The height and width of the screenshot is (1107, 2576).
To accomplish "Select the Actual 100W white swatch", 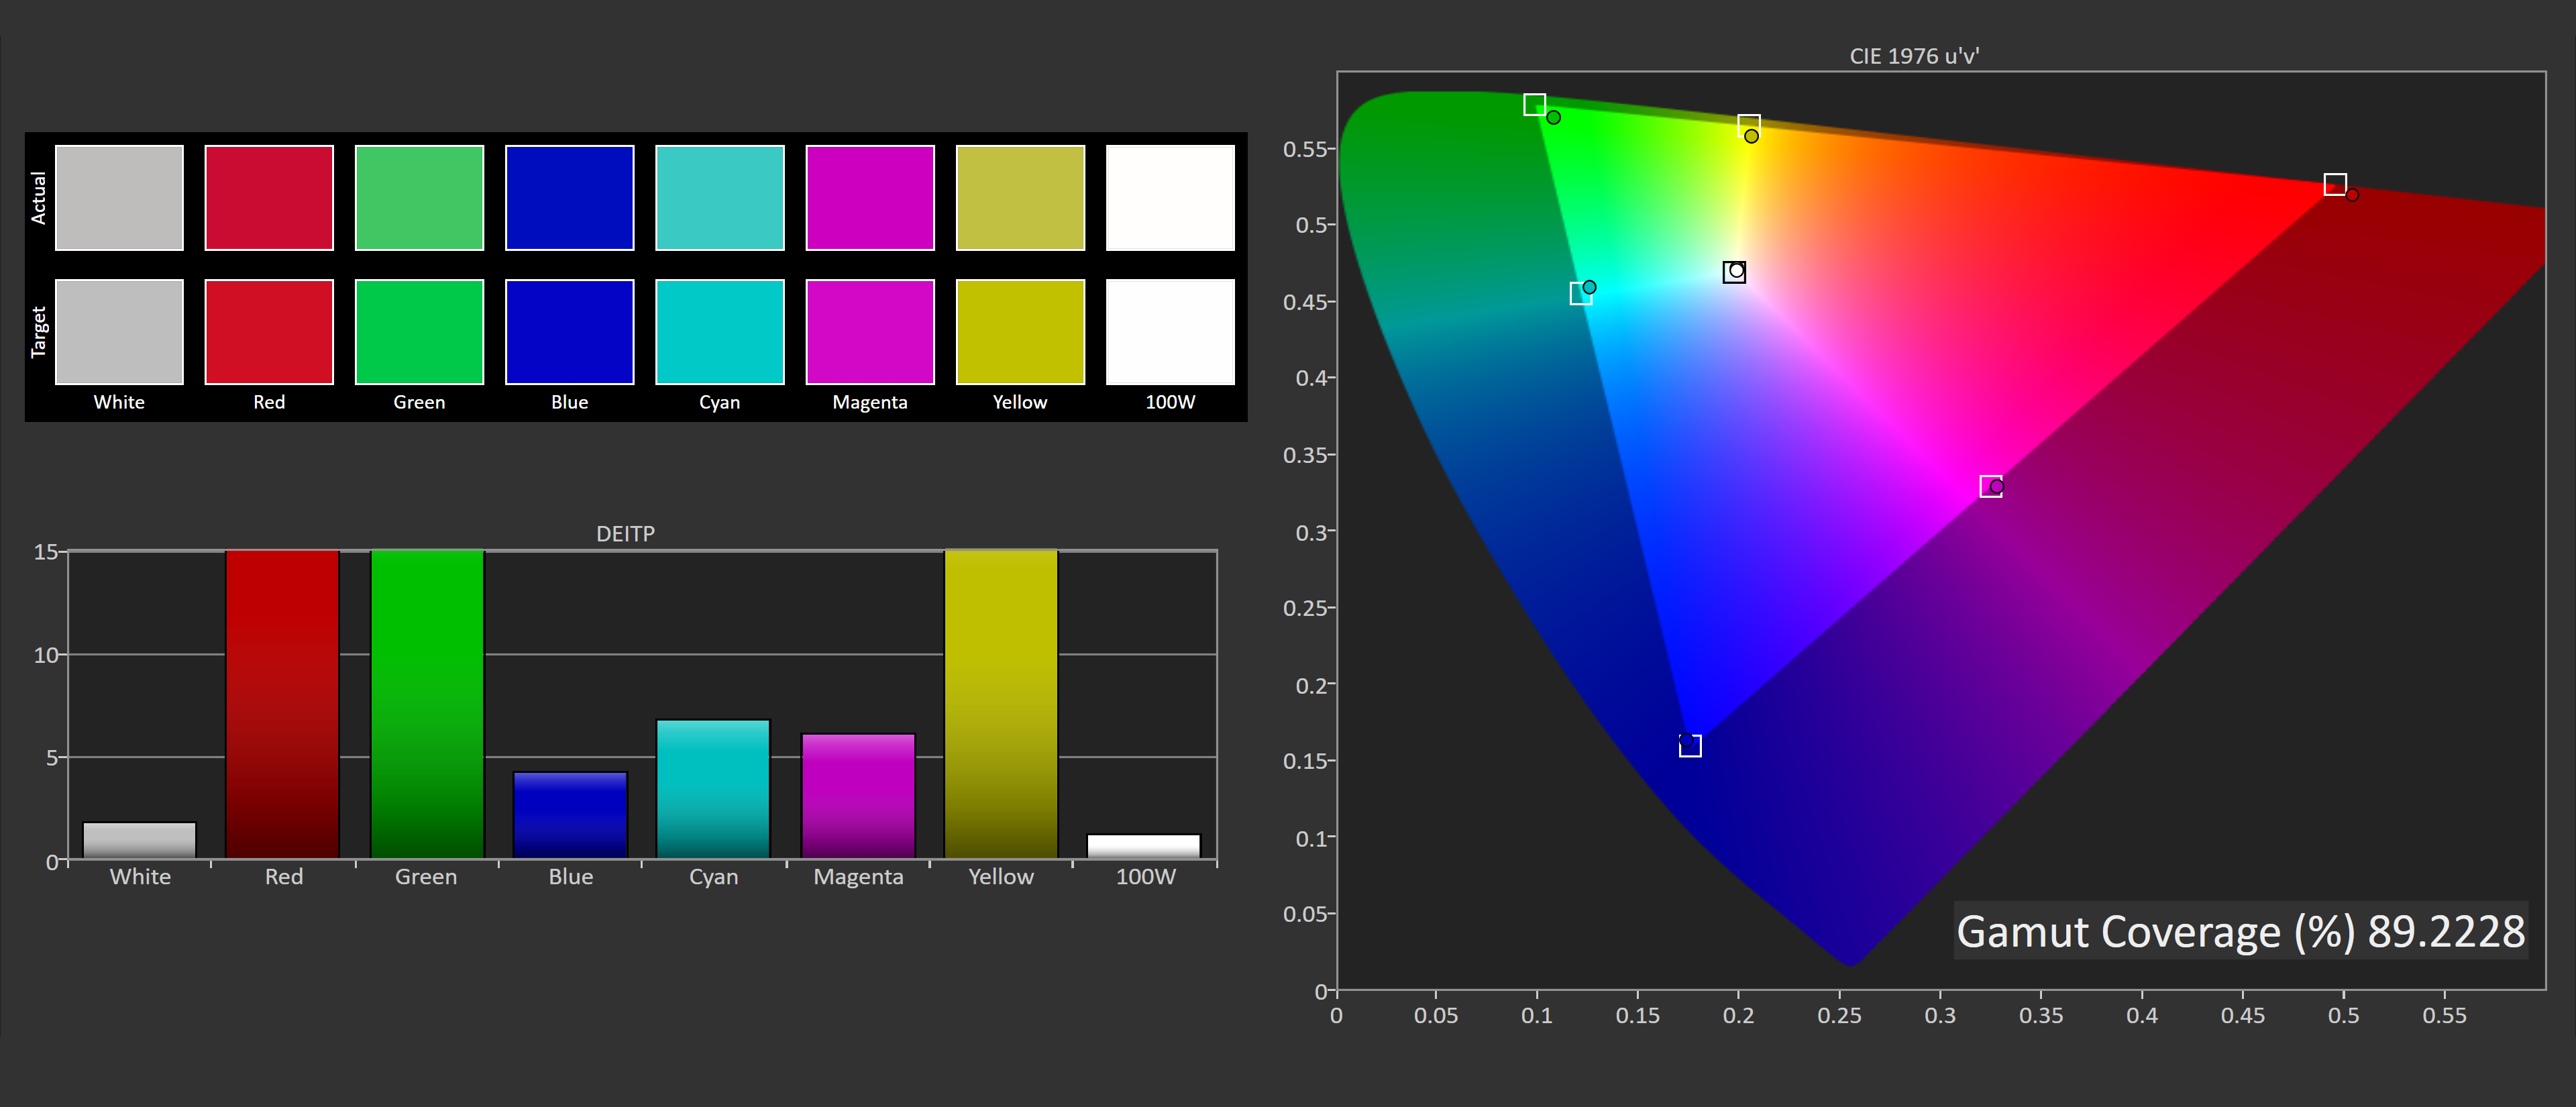I will pos(1170,197).
